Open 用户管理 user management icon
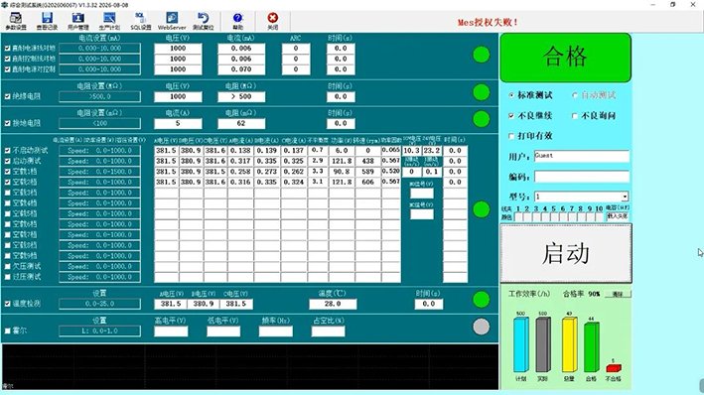The width and height of the screenshot is (704, 395). [x=78, y=21]
